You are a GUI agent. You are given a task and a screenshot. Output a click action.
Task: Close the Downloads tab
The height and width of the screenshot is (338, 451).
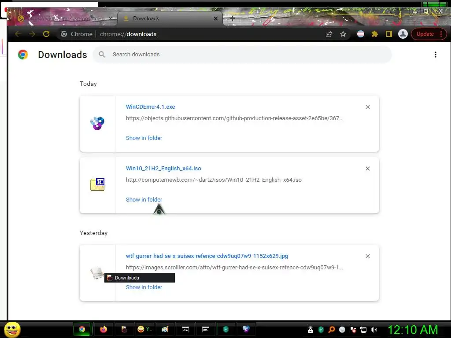coord(216,18)
